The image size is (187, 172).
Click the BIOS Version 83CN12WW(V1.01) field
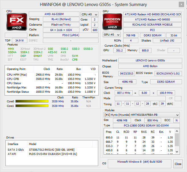168,74
